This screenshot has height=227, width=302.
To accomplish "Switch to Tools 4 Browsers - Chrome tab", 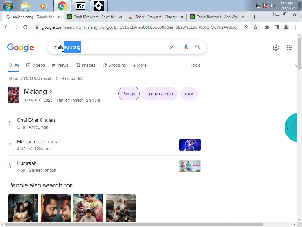I will coord(156,17).
